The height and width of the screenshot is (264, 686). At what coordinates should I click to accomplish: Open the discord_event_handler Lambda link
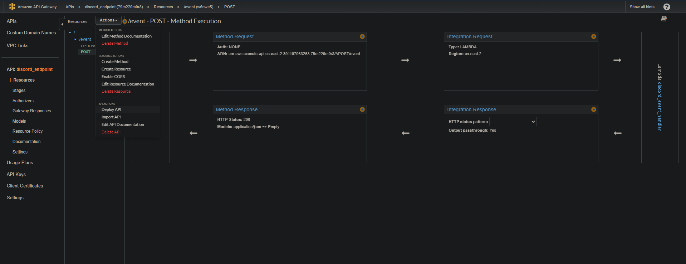(x=660, y=106)
